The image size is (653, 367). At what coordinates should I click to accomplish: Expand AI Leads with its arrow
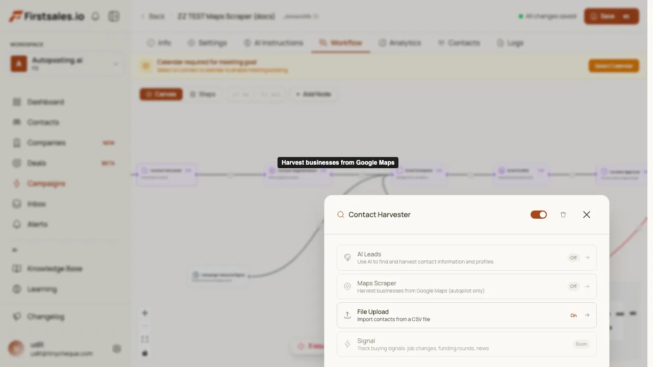click(587, 257)
